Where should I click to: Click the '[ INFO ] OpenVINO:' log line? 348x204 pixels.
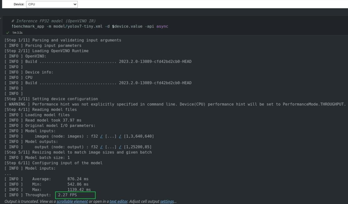[25, 56]
